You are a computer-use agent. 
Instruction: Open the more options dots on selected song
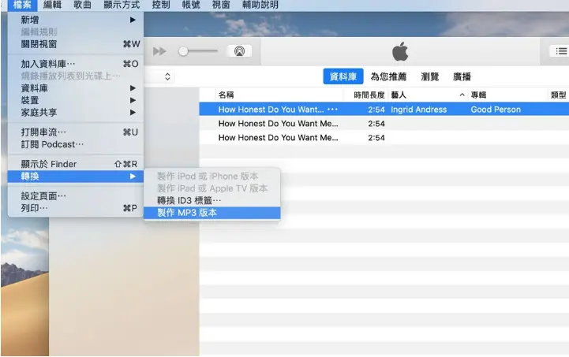click(x=332, y=109)
